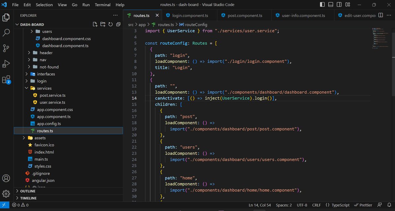Open the Explorer view in activity bar
This screenshot has height=211, width=395.
6,17
